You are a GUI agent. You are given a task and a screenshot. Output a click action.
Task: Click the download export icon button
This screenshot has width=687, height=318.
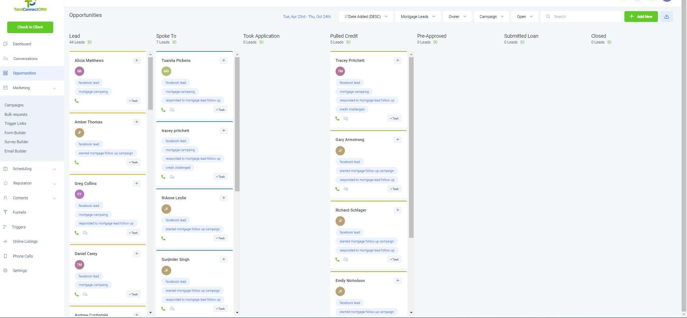[666, 17]
